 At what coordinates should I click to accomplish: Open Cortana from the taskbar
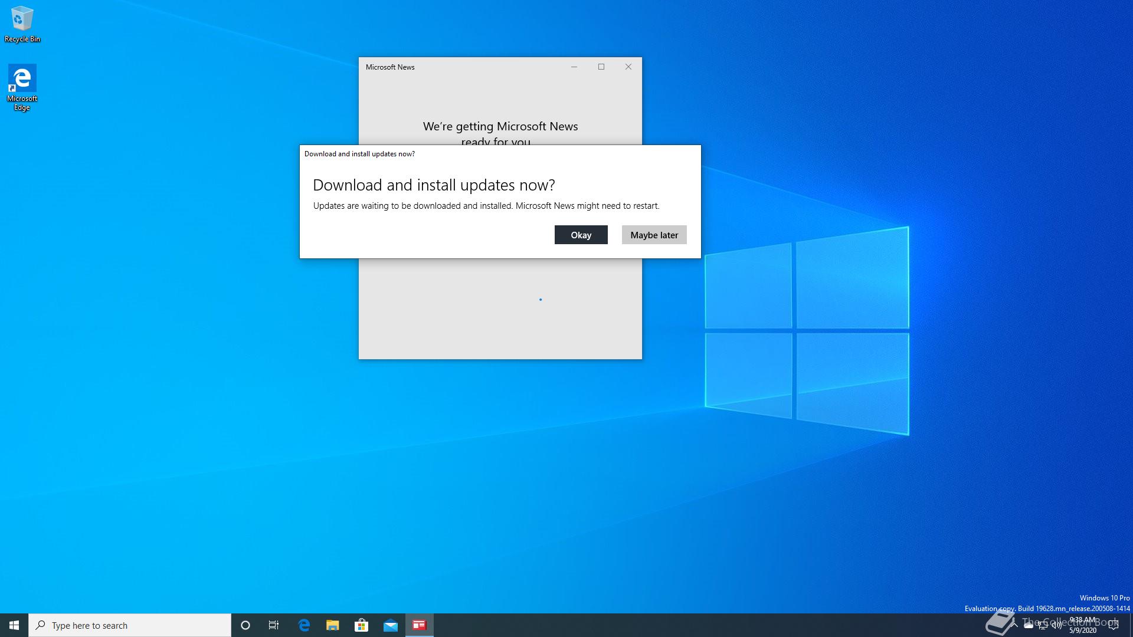point(245,625)
